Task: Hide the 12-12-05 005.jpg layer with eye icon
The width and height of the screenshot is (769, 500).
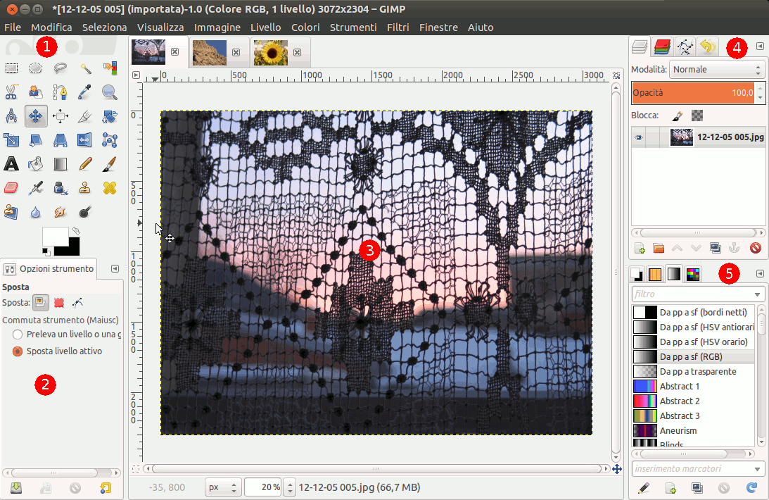Action: (639, 138)
